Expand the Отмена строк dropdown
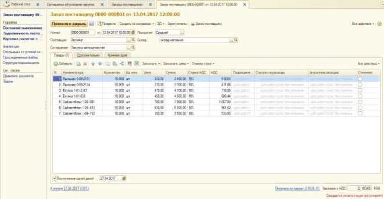Image resolution: width=384 pixels, height=199 pixels. click(203, 64)
